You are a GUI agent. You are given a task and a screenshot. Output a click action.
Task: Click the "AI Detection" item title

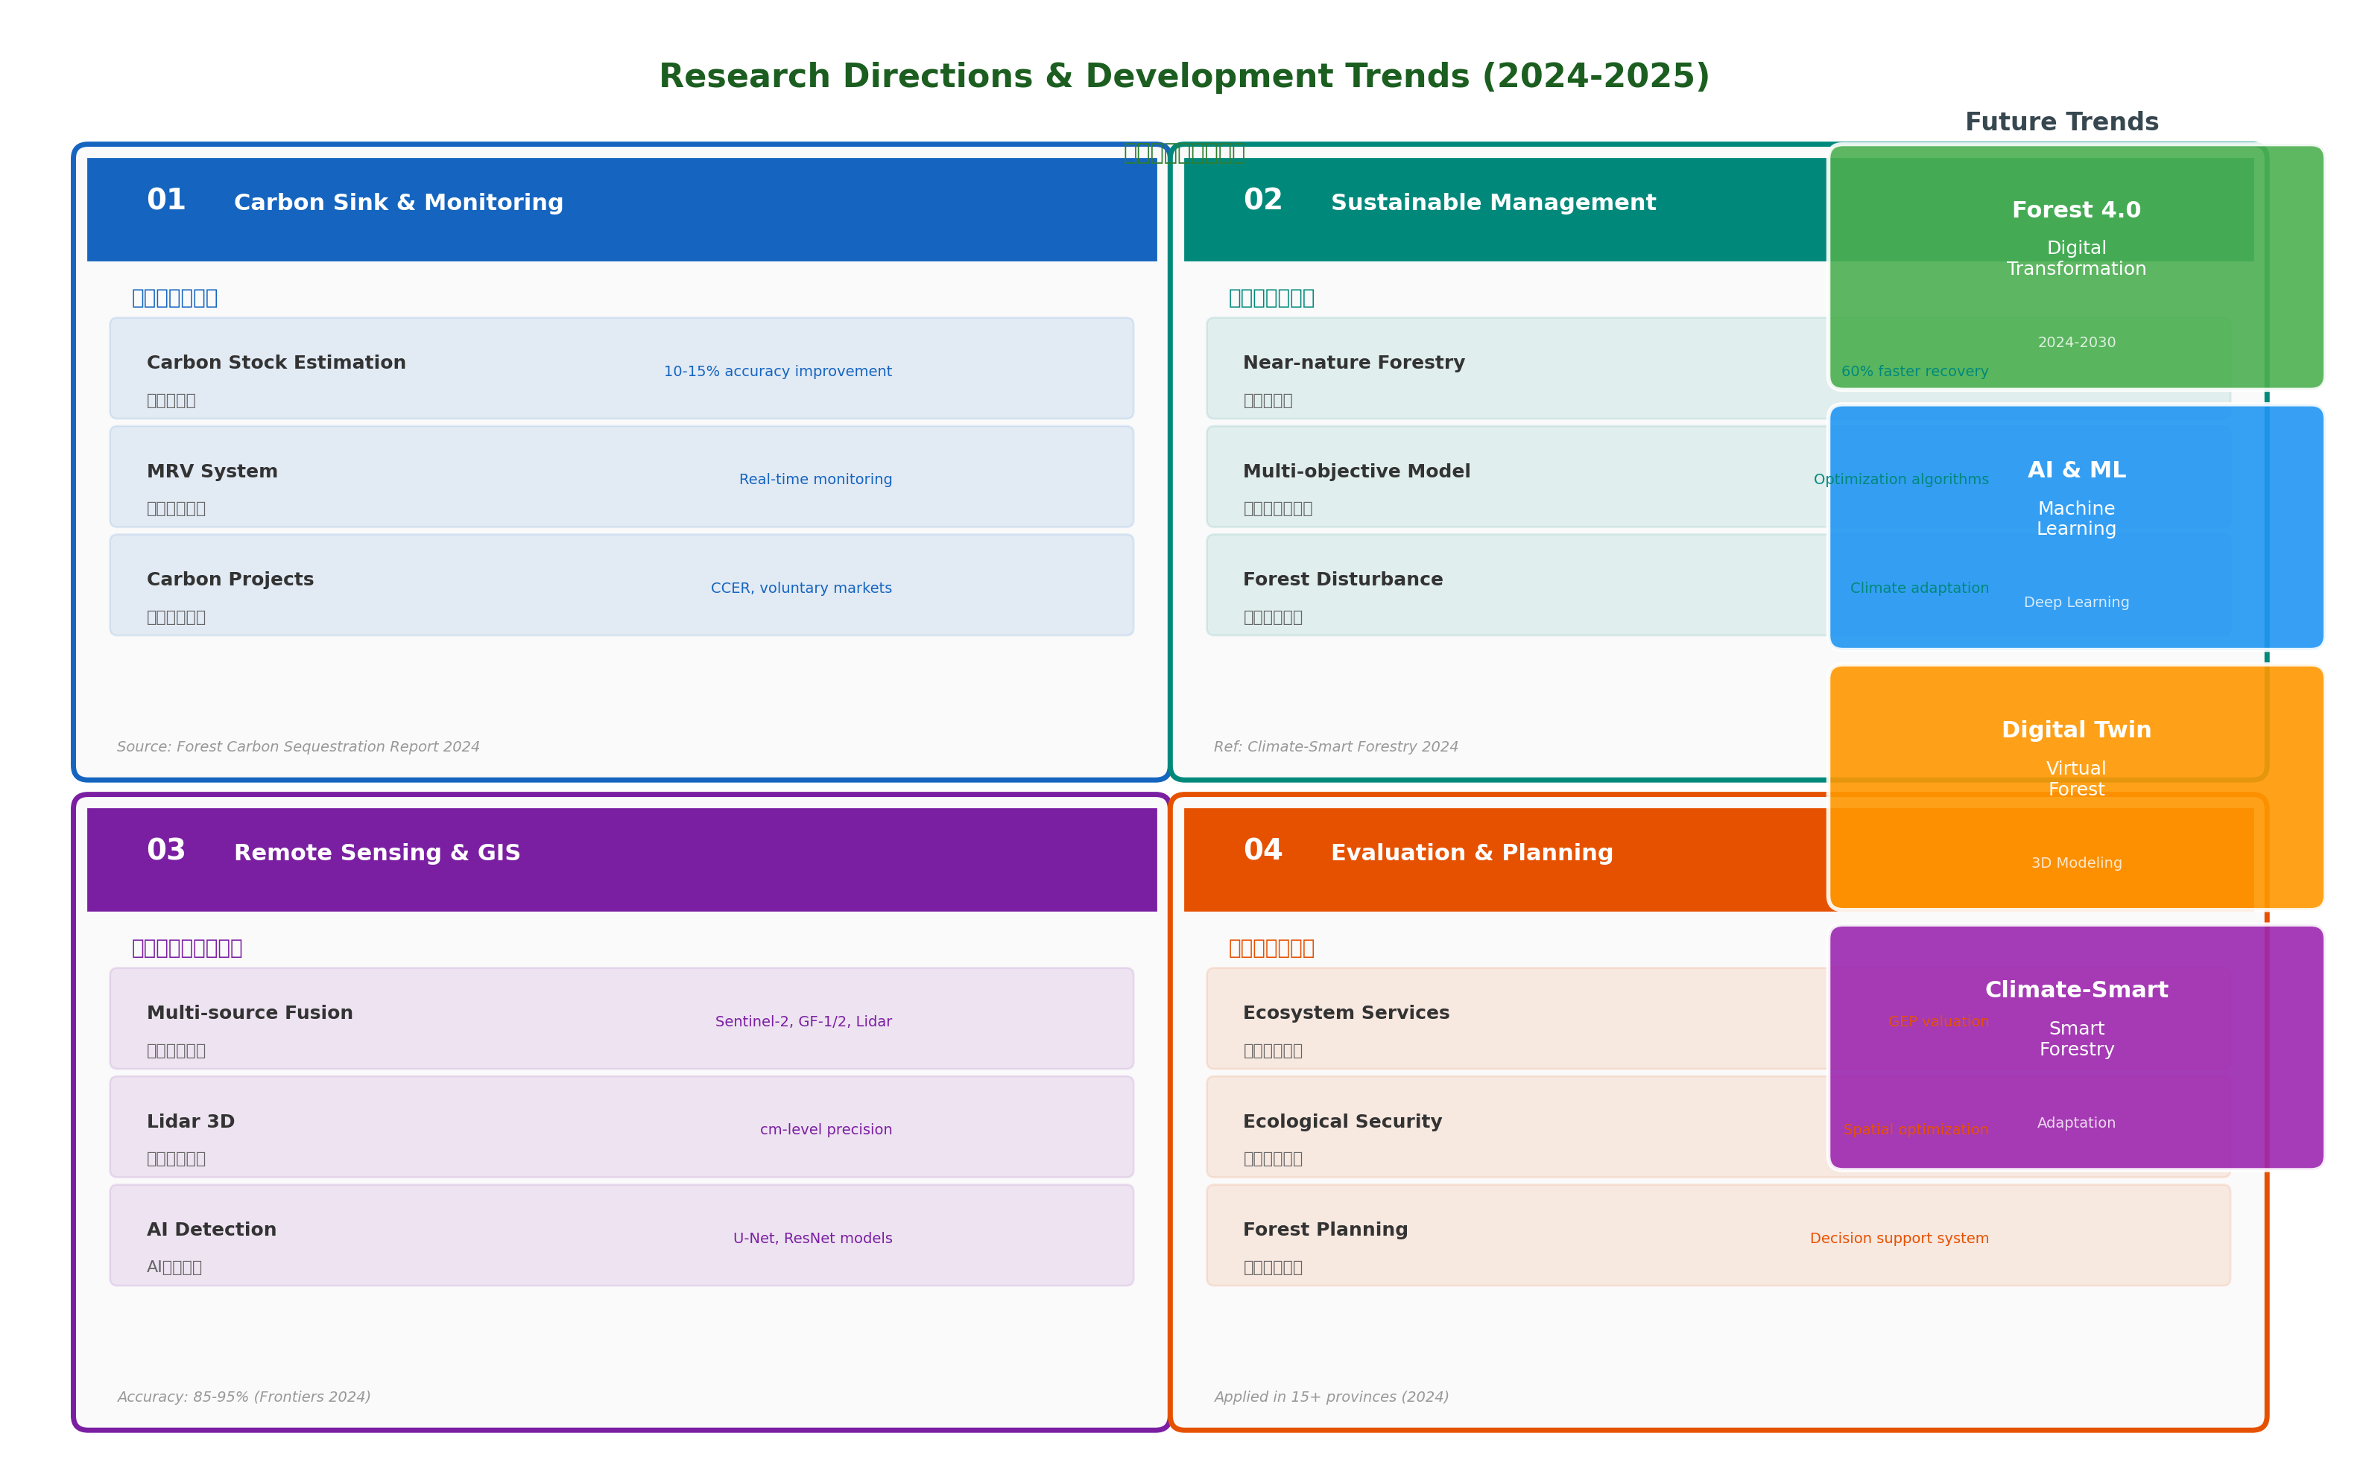(212, 1230)
